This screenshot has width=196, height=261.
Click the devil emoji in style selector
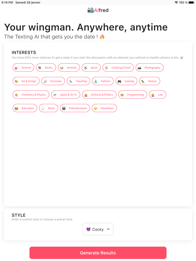88,229
